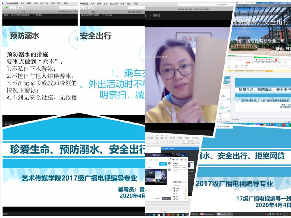Toggle red microphone icon on recording toolbar
291x218 pixels.
266,60
